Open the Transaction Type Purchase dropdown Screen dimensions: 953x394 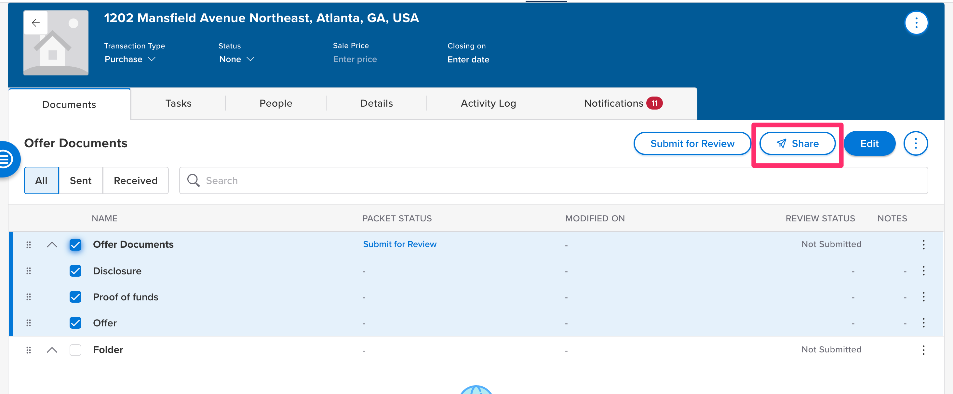point(130,59)
